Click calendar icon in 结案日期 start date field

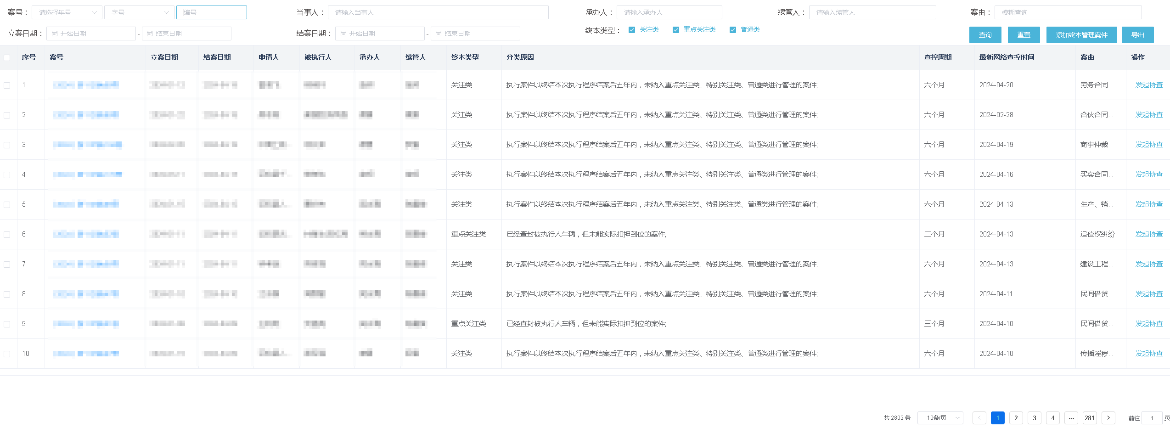point(343,34)
